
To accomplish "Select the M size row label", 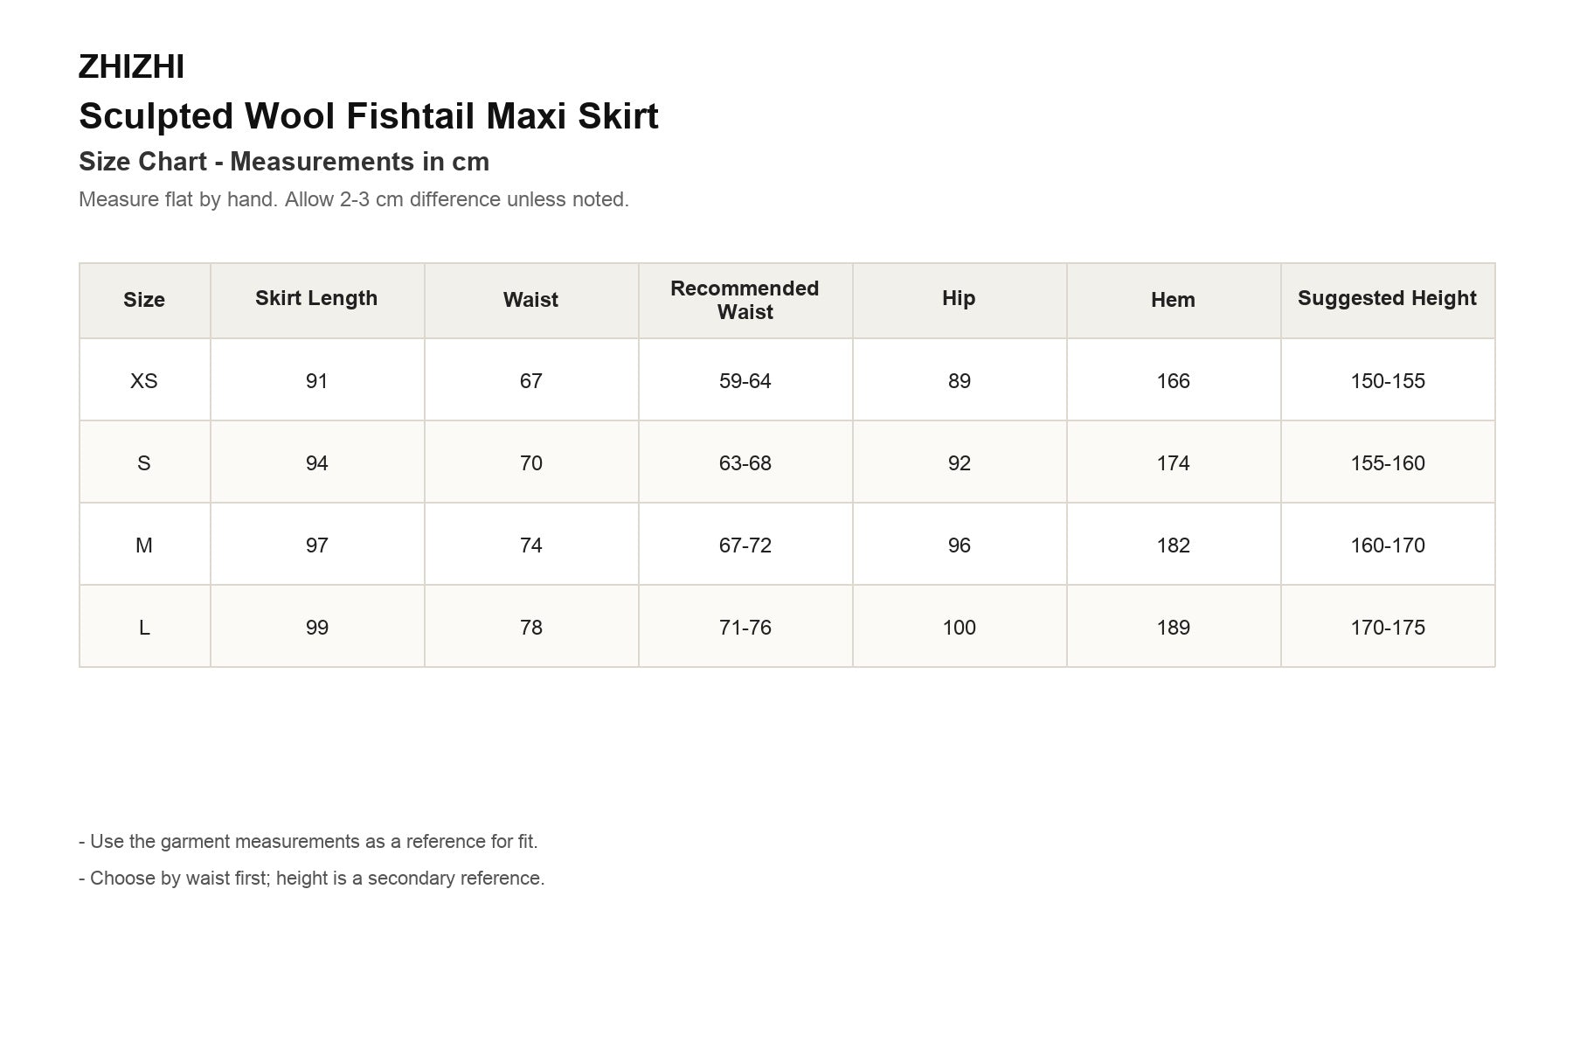I will coord(144,545).
